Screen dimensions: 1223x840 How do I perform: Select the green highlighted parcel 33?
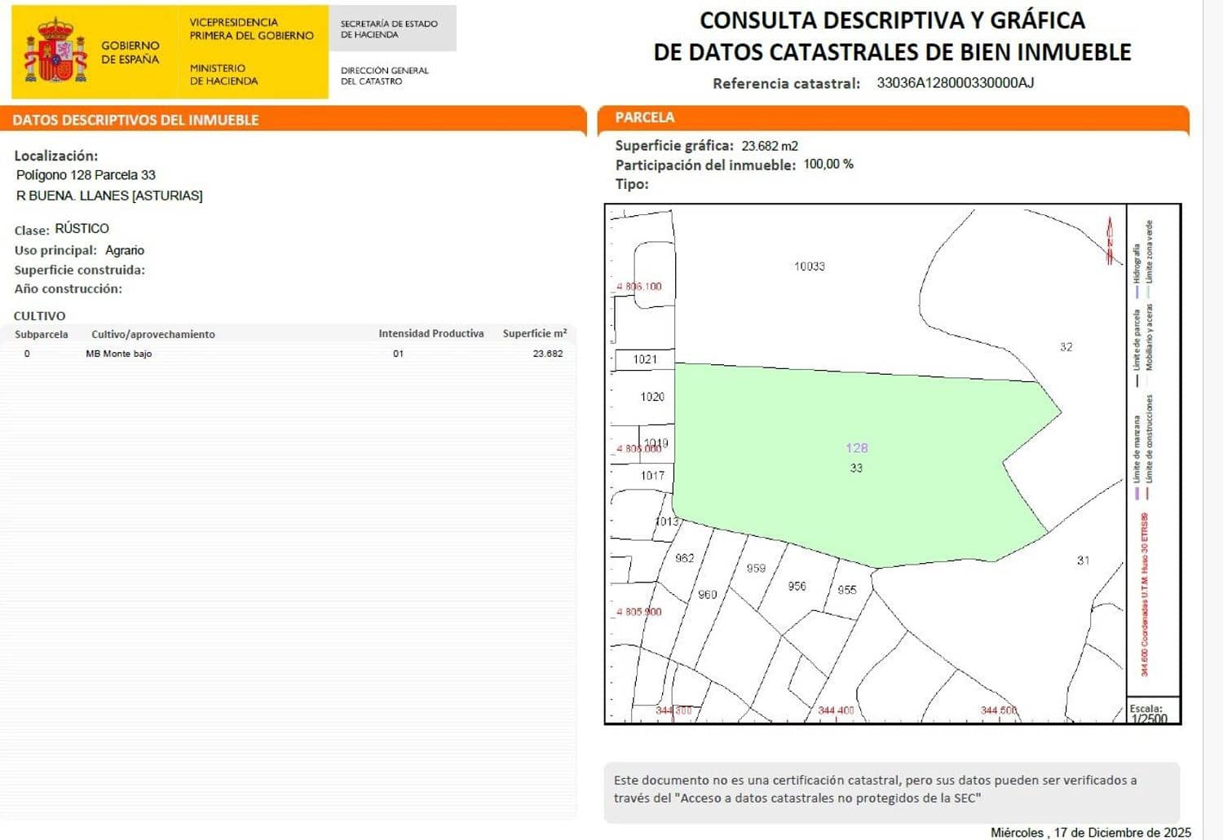[856, 456]
